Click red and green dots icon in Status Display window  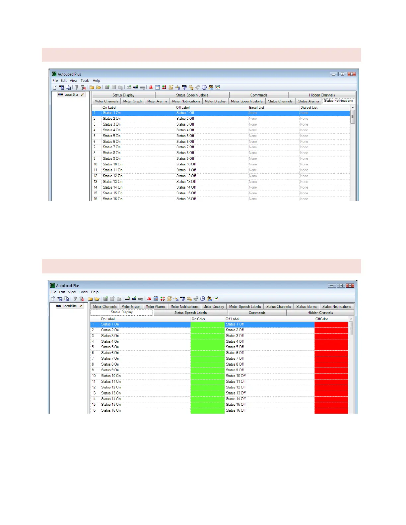click(x=163, y=299)
